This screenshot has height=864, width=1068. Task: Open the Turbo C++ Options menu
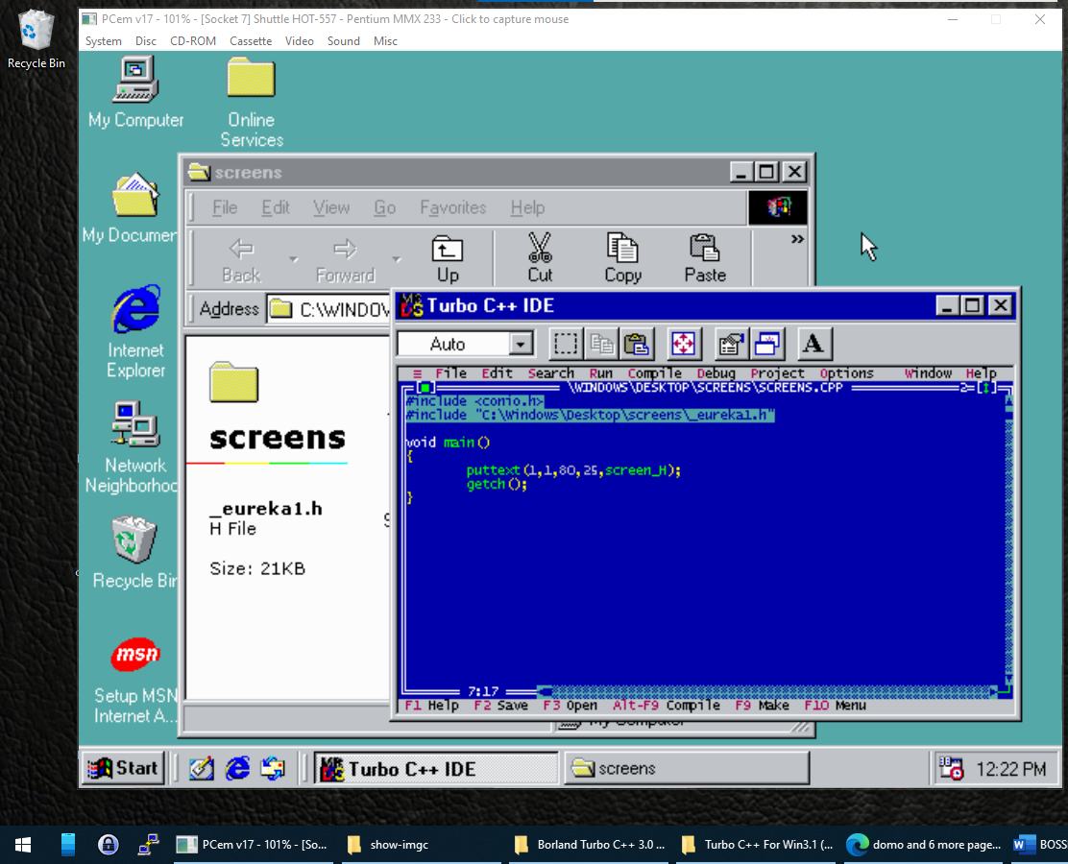[x=847, y=373]
